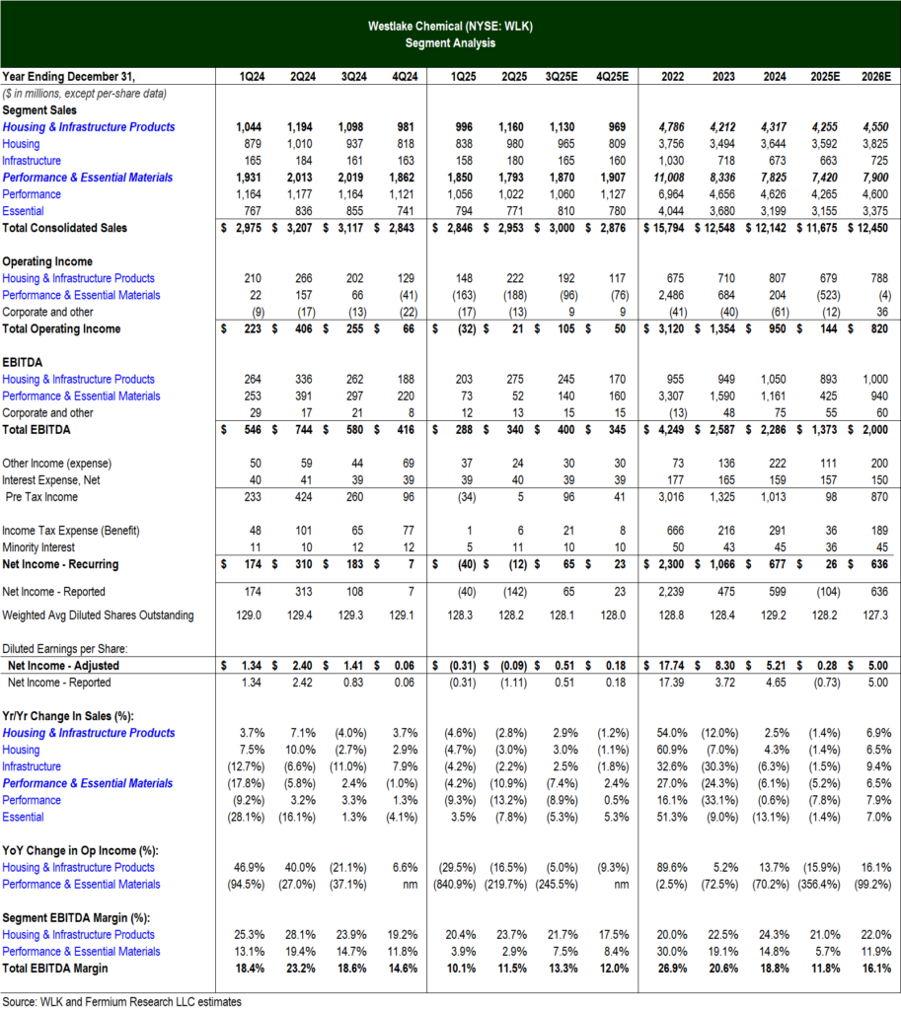
Task: Select the ($ in millions, except per-share data) note
Action: click(84, 94)
